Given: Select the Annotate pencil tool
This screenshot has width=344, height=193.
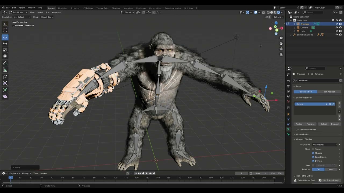Looking at the screenshot, I should [5, 64].
